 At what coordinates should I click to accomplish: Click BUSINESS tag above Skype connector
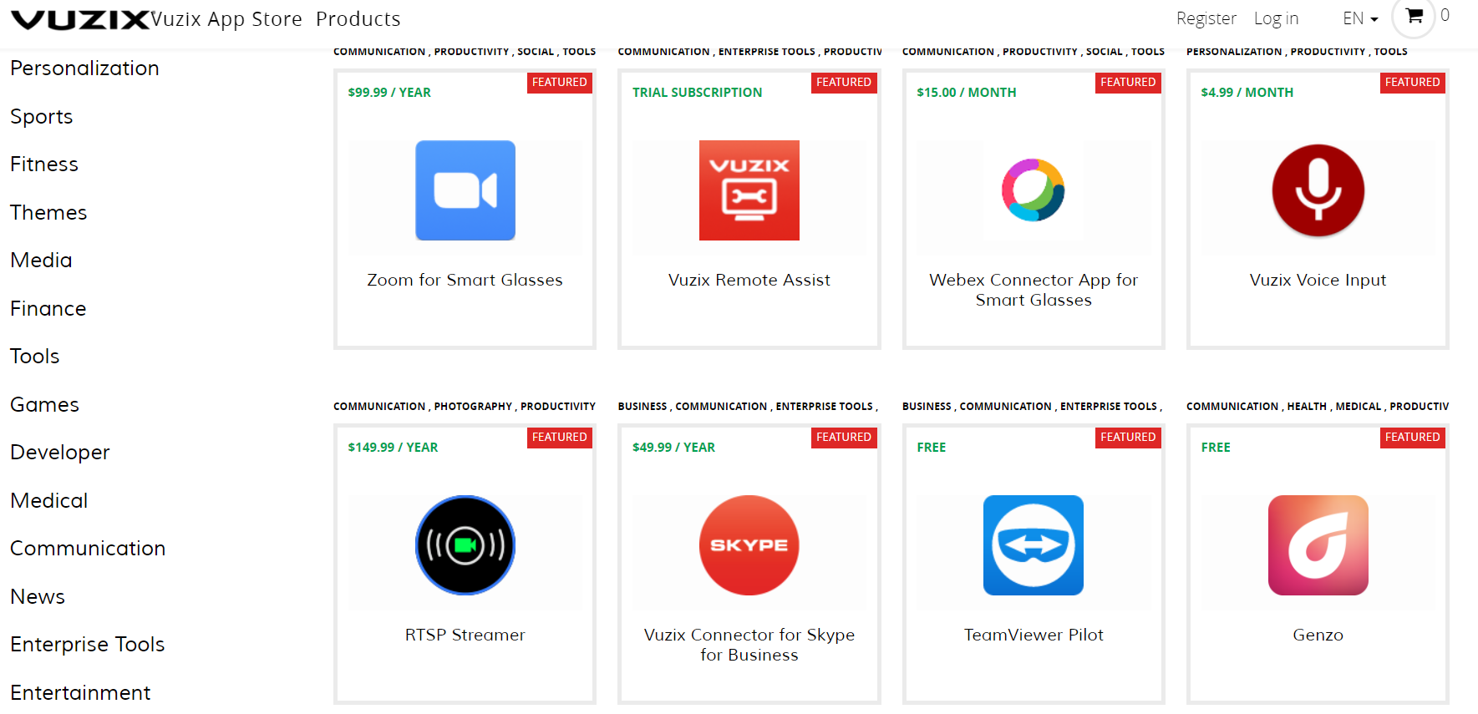642,407
